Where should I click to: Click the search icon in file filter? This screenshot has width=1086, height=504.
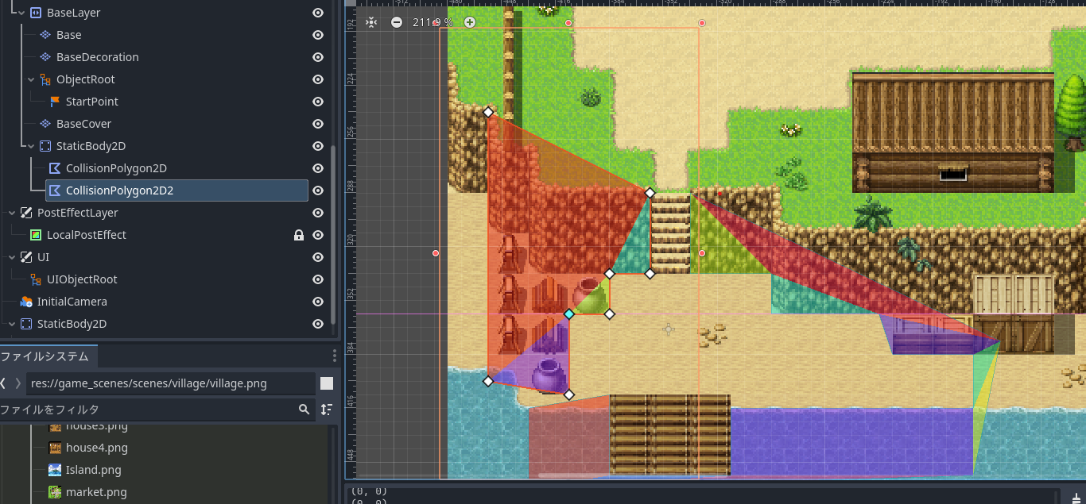[304, 410]
